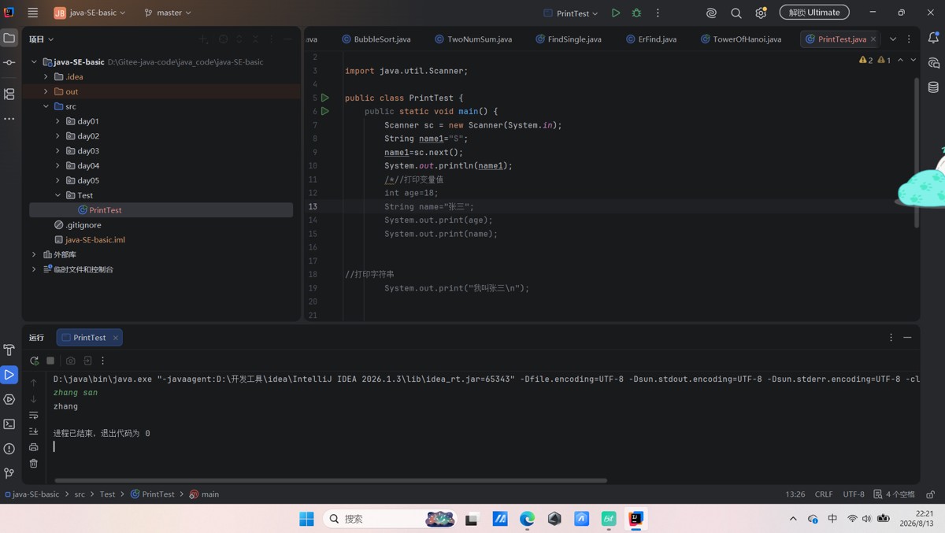Click the gutter run icon beside main method
Viewport: 945px width, 533px height.
pos(324,111)
